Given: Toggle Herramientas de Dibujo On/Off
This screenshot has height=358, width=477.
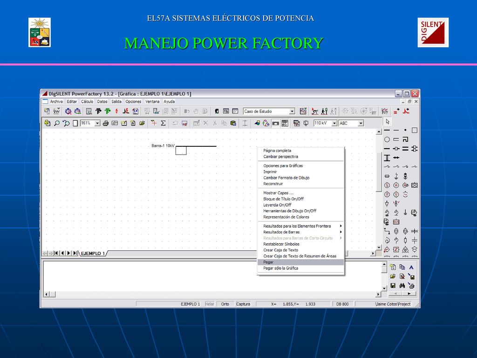Looking at the screenshot, I should tap(300, 211).
